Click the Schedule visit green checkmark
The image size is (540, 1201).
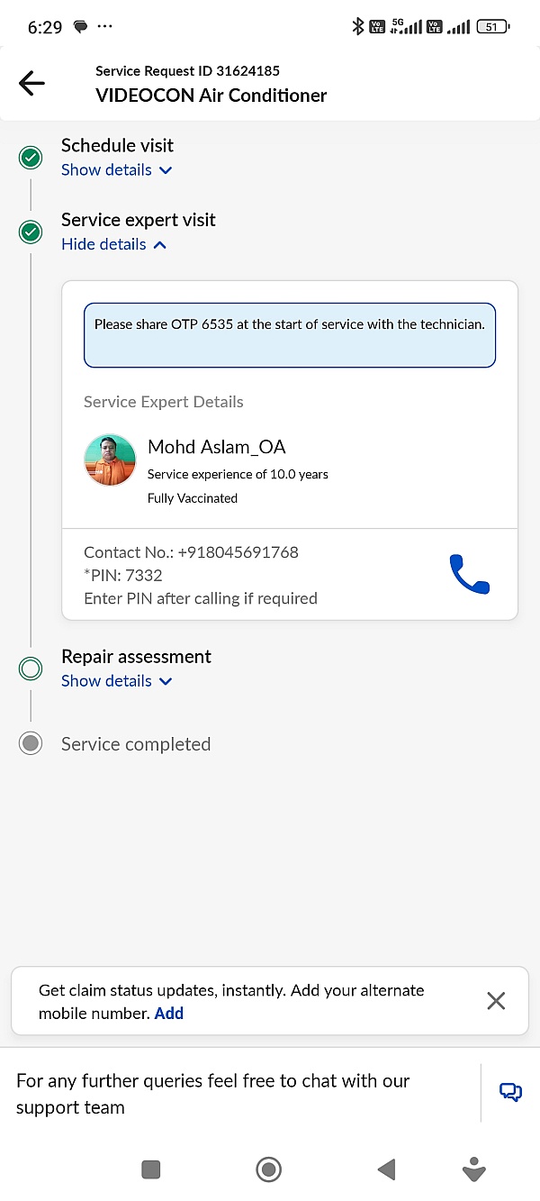click(x=31, y=159)
